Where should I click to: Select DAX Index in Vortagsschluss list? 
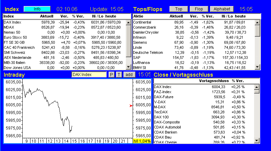(x=204, y=87)
